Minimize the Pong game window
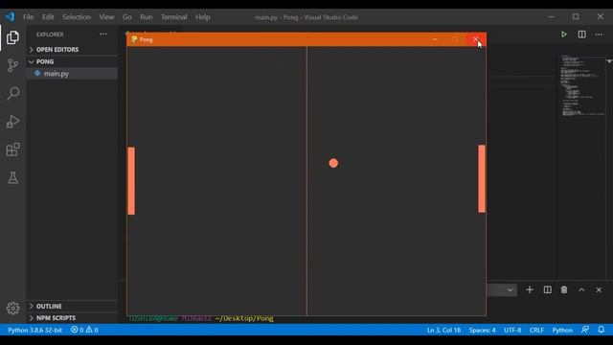The image size is (613, 345). [x=435, y=39]
